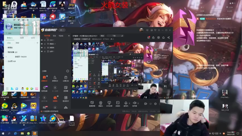Open the gift box icon with red badge

[x=149, y=37]
